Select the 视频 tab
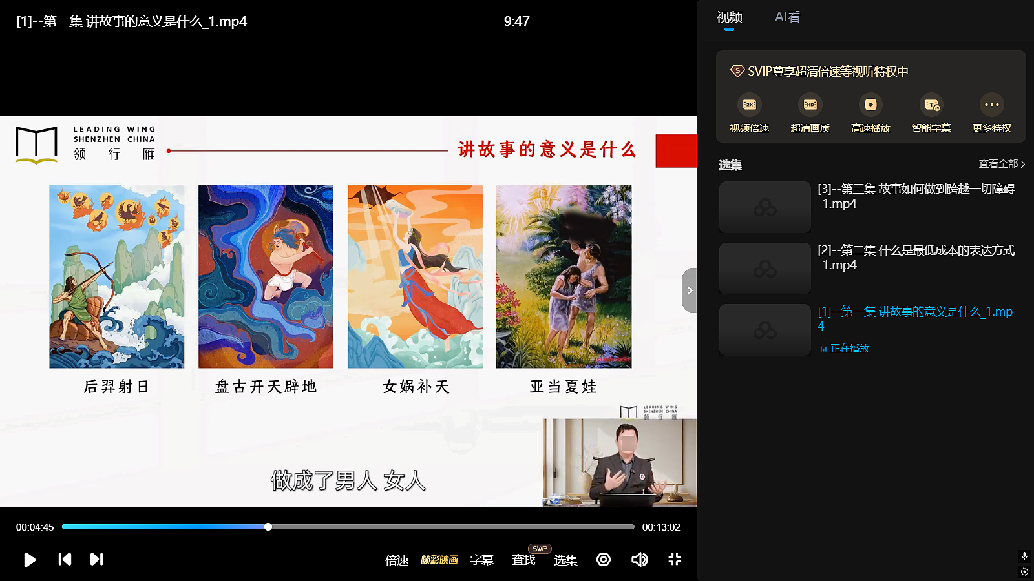 (729, 17)
